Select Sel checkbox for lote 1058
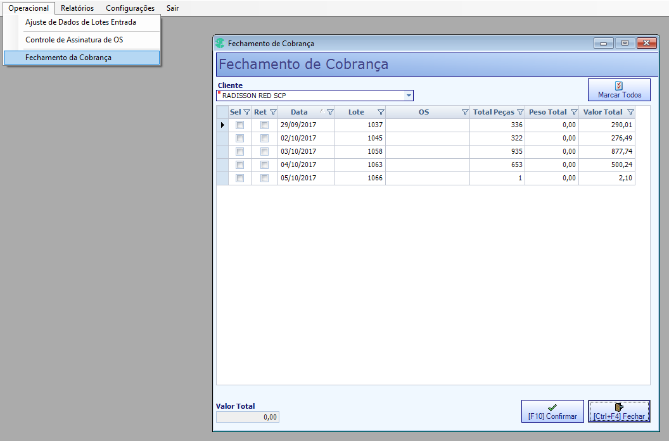This screenshot has height=441, width=669. click(x=239, y=152)
